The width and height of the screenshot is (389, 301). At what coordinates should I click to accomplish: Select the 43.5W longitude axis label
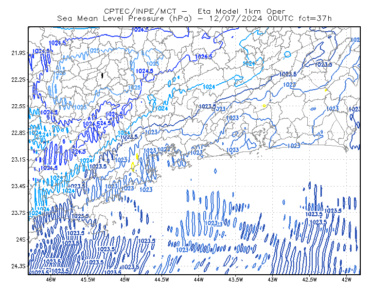coord(235,280)
